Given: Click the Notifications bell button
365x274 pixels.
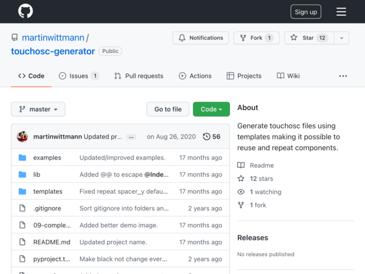Looking at the screenshot, I should pyautogui.click(x=201, y=38).
